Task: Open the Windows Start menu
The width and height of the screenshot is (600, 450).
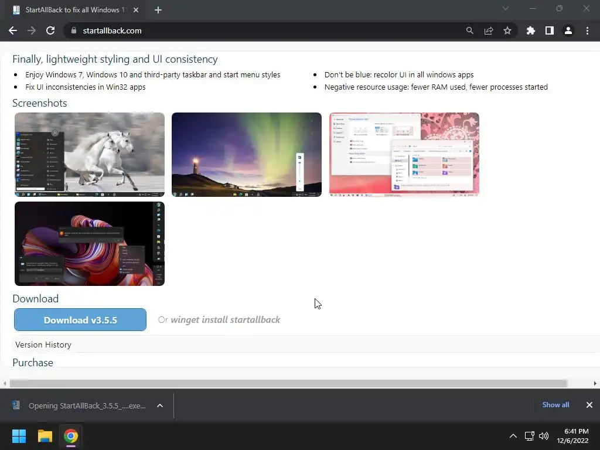Action: pos(19,436)
